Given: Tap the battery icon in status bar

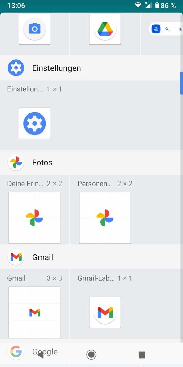Looking at the screenshot, I should [157, 5].
